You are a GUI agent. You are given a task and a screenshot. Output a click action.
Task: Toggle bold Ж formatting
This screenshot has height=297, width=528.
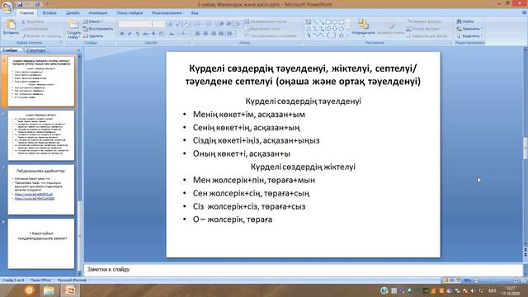point(122,34)
